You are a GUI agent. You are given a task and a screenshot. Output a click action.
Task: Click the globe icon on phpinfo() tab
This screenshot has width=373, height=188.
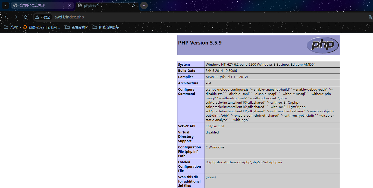(80, 5)
